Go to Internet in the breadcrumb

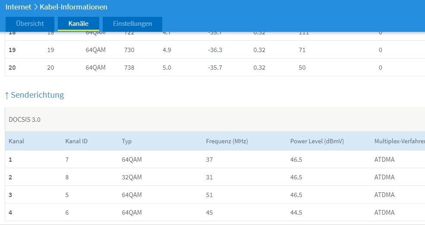click(x=18, y=7)
